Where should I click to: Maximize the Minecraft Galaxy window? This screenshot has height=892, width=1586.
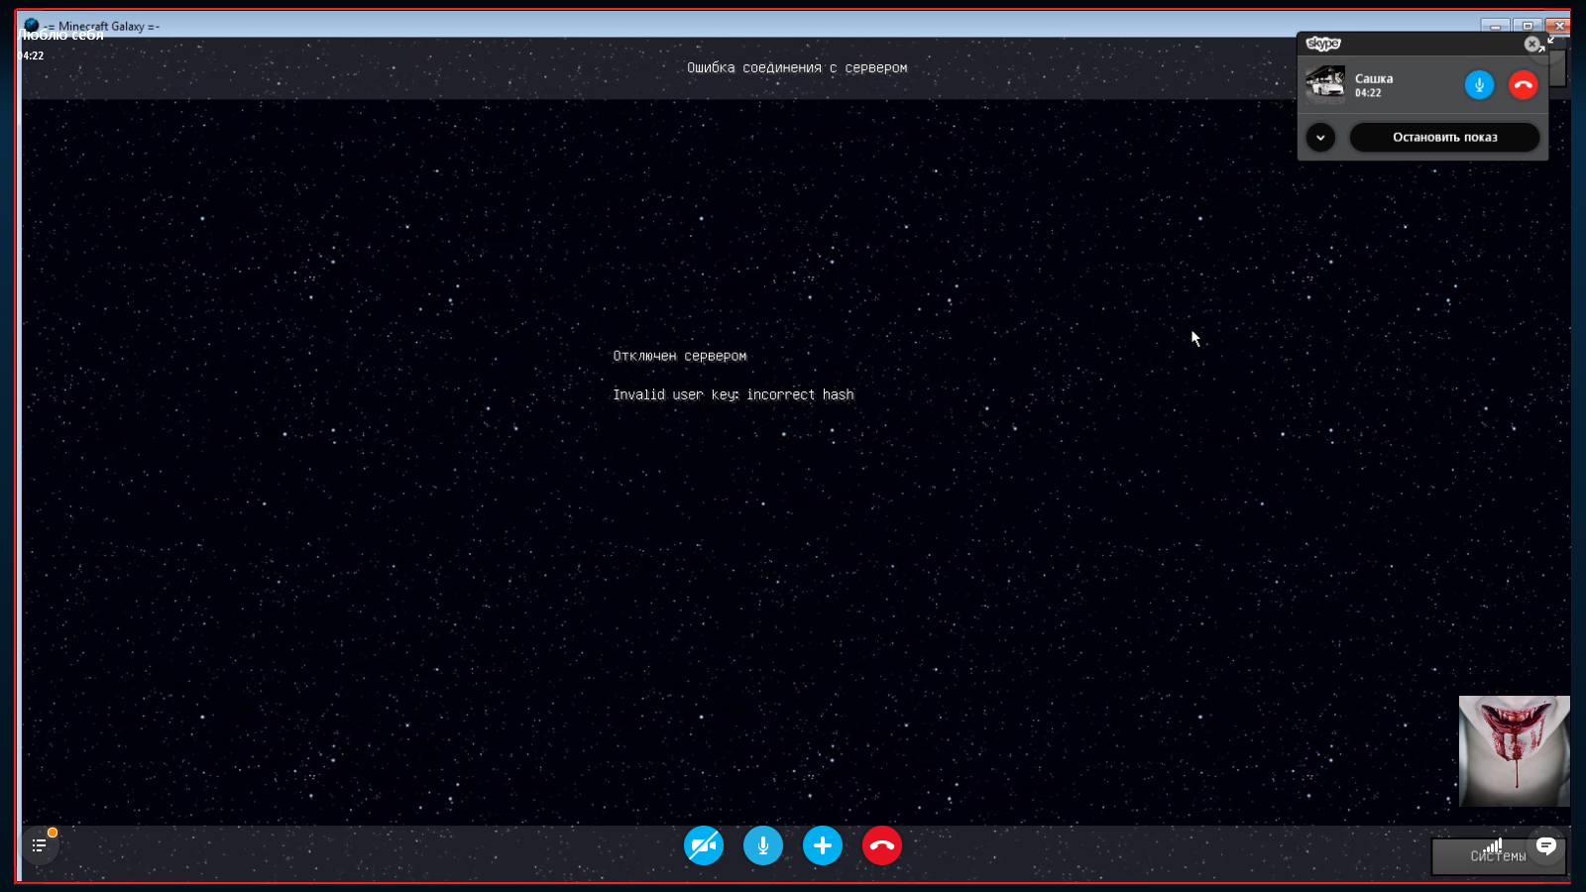(x=1528, y=26)
